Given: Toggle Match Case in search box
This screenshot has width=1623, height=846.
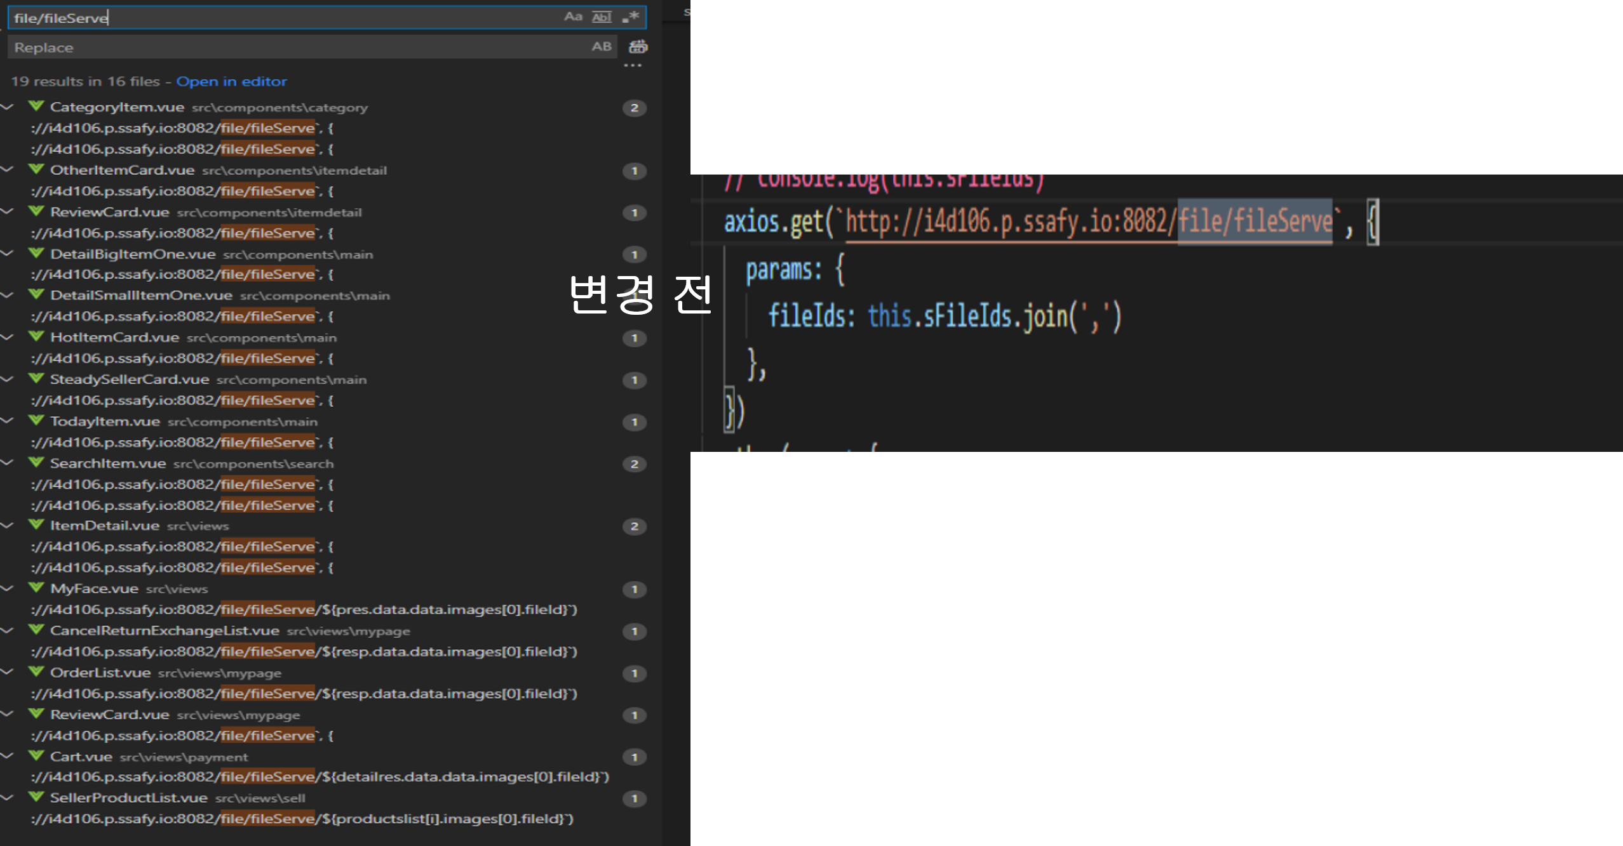Looking at the screenshot, I should pos(572,17).
